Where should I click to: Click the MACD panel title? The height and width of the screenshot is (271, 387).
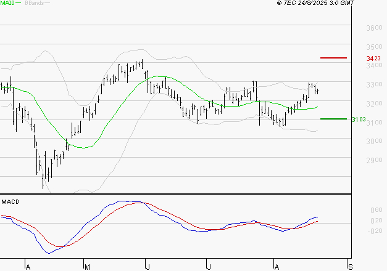[10, 202]
